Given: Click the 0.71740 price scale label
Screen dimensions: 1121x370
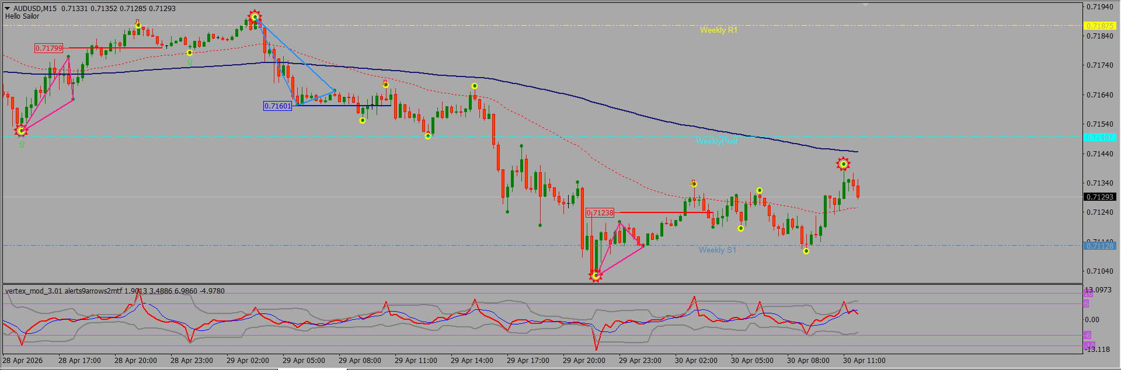Looking at the screenshot, I should pos(1100,65).
